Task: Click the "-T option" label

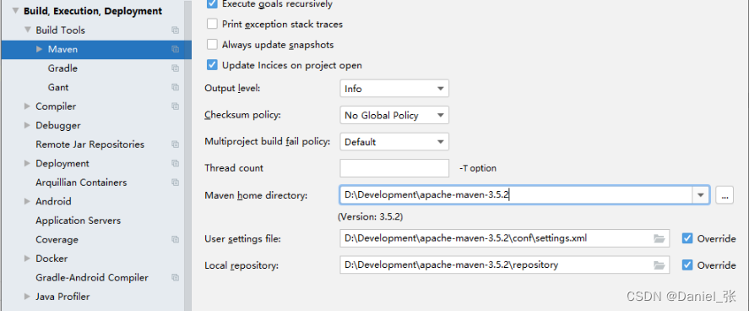Action: 478,168
